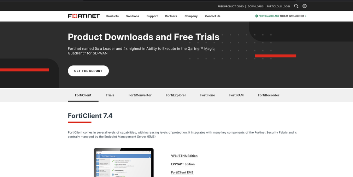Jump to VPN/ZTNA Edition section
This screenshot has height=177, width=353.
tap(184, 156)
